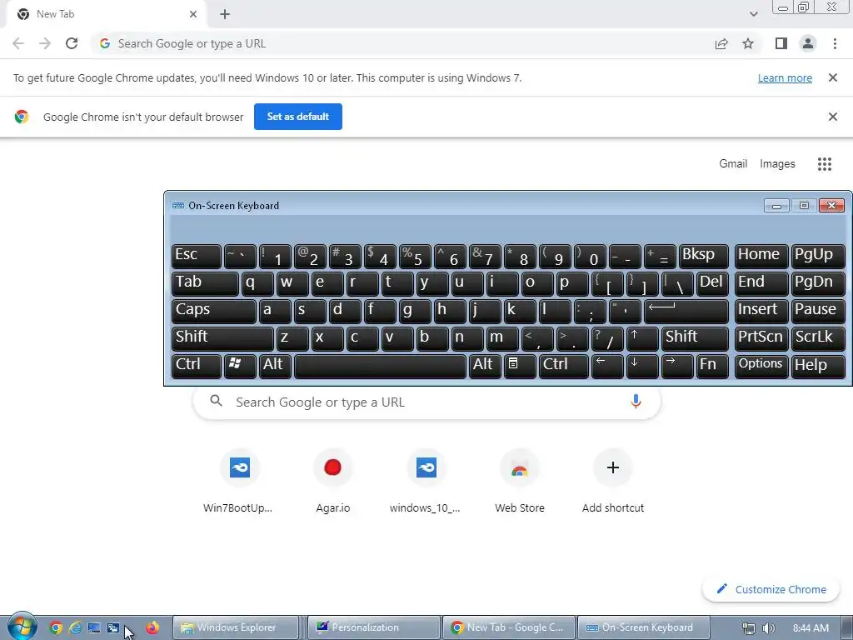Select the New Tab browser tab
The height and width of the screenshot is (640, 853).
(x=106, y=14)
